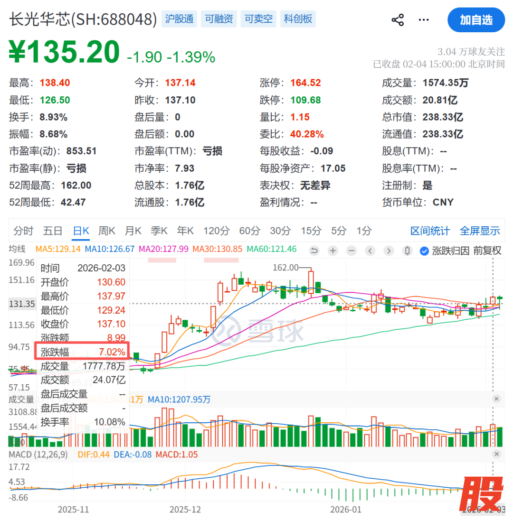Zoom out the chart with minus icon

(351, 251)
